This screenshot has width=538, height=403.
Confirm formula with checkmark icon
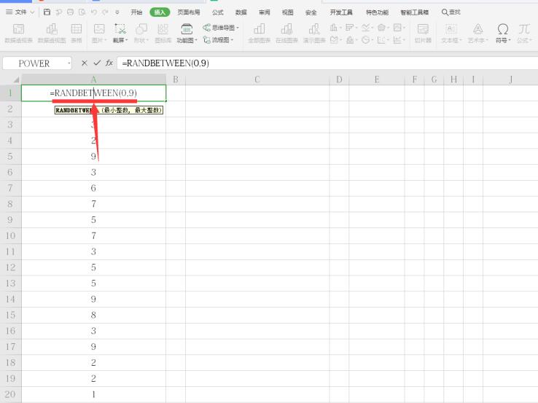click(x=97, y=63)
